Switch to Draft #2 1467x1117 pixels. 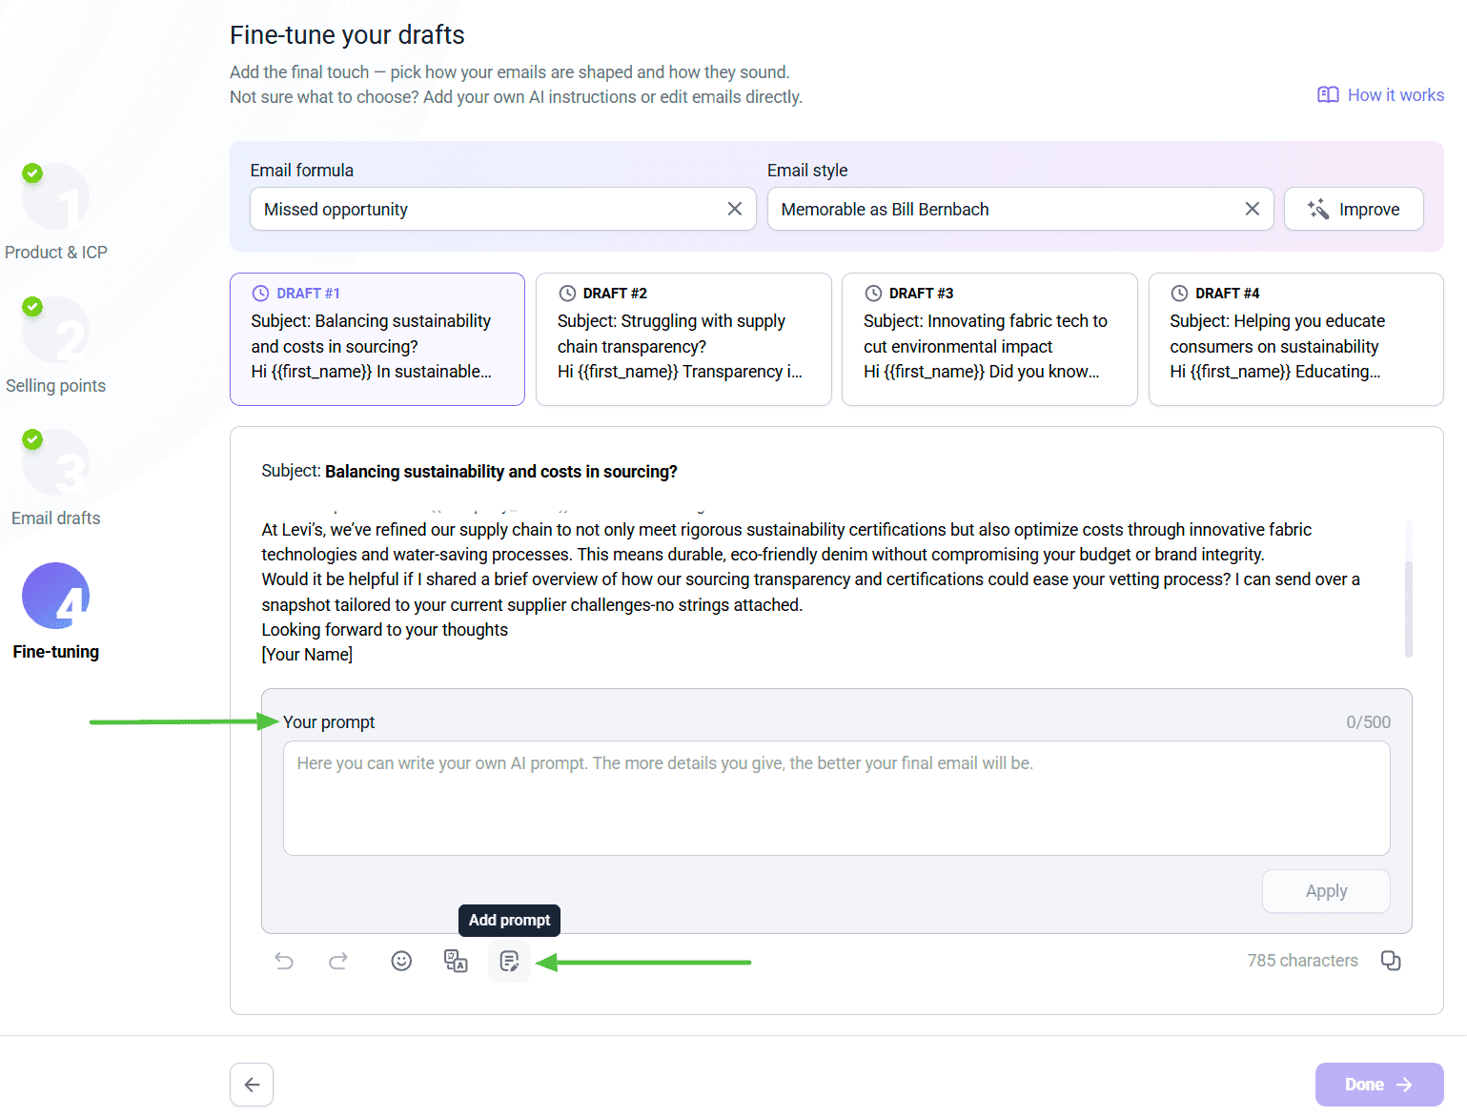[683, 339]
